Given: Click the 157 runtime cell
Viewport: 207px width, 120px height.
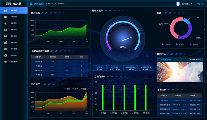Looking at the screenshot, I should [53, 75].
